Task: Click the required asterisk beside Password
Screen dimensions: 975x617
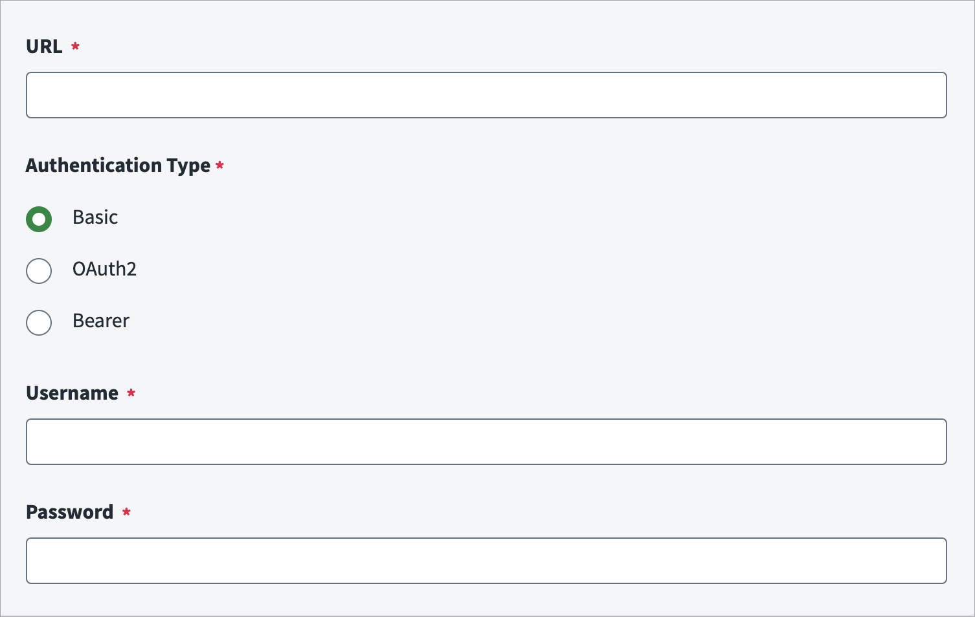Action: pos(126,512)
